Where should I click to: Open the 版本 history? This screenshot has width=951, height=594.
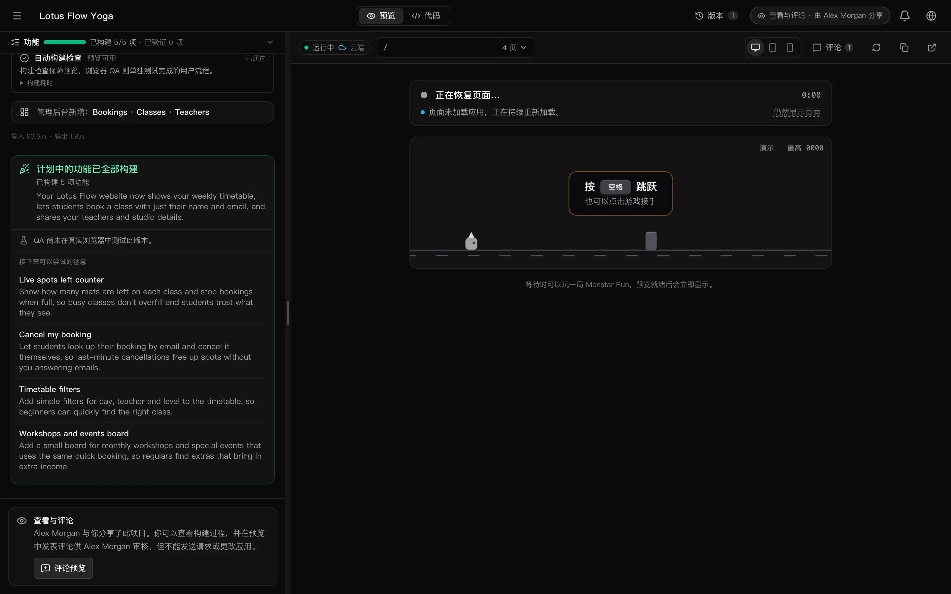717,16
